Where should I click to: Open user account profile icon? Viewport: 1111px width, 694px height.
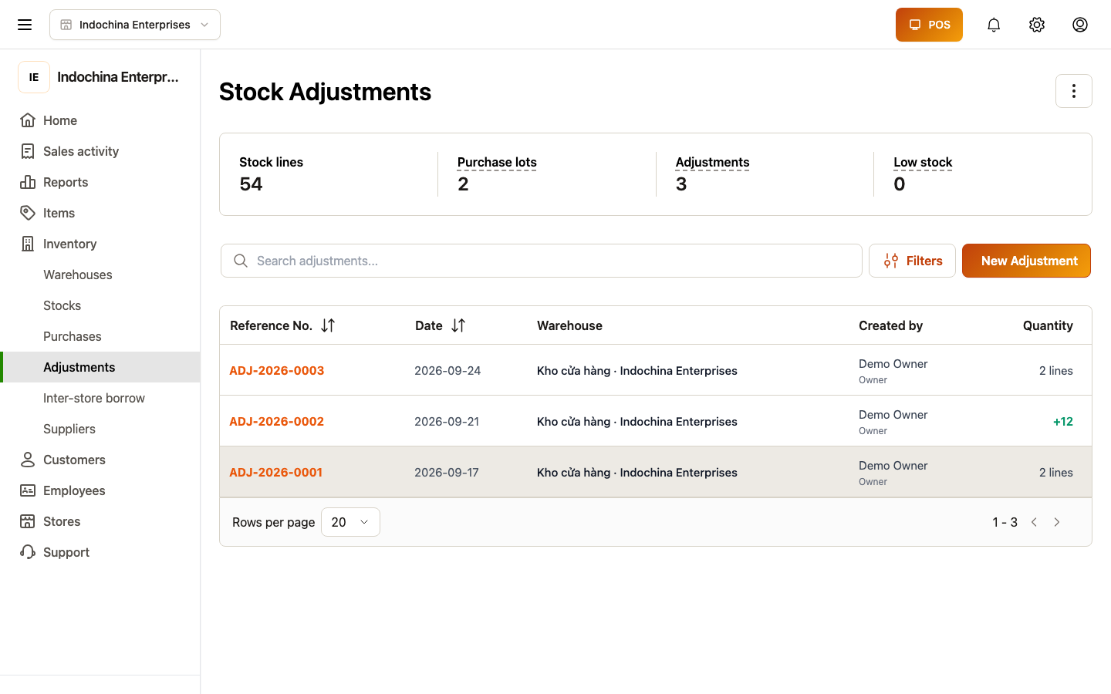[1080, 25]
